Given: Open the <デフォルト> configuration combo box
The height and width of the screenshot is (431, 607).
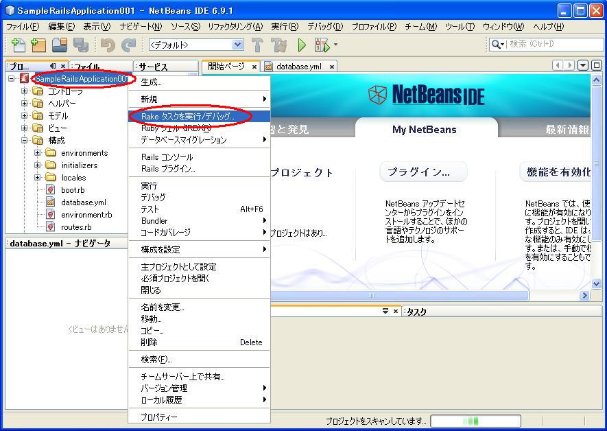Looking at the screenshot, I should [196, 45].
